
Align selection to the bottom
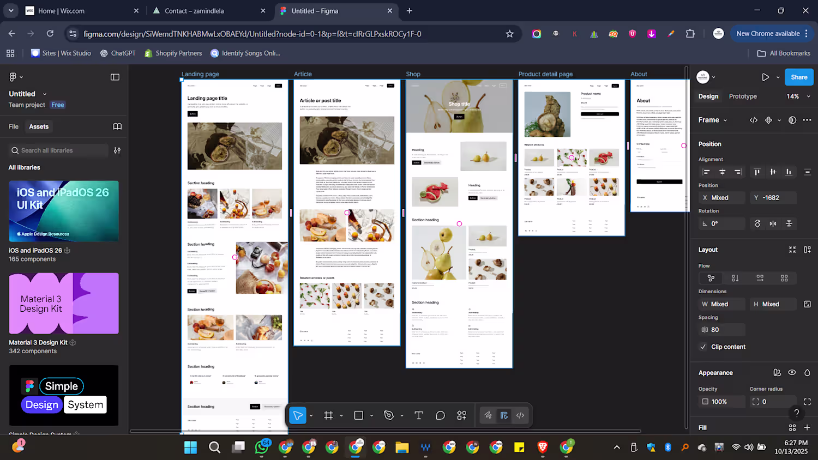click(x=789, y=172)
